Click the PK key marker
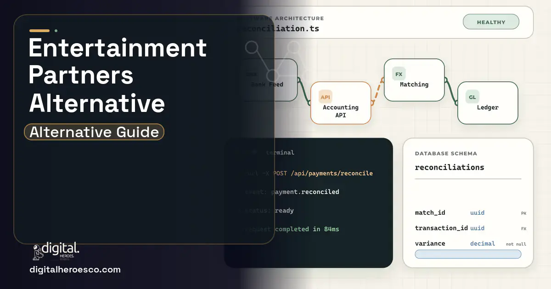 tap(523, 213)
